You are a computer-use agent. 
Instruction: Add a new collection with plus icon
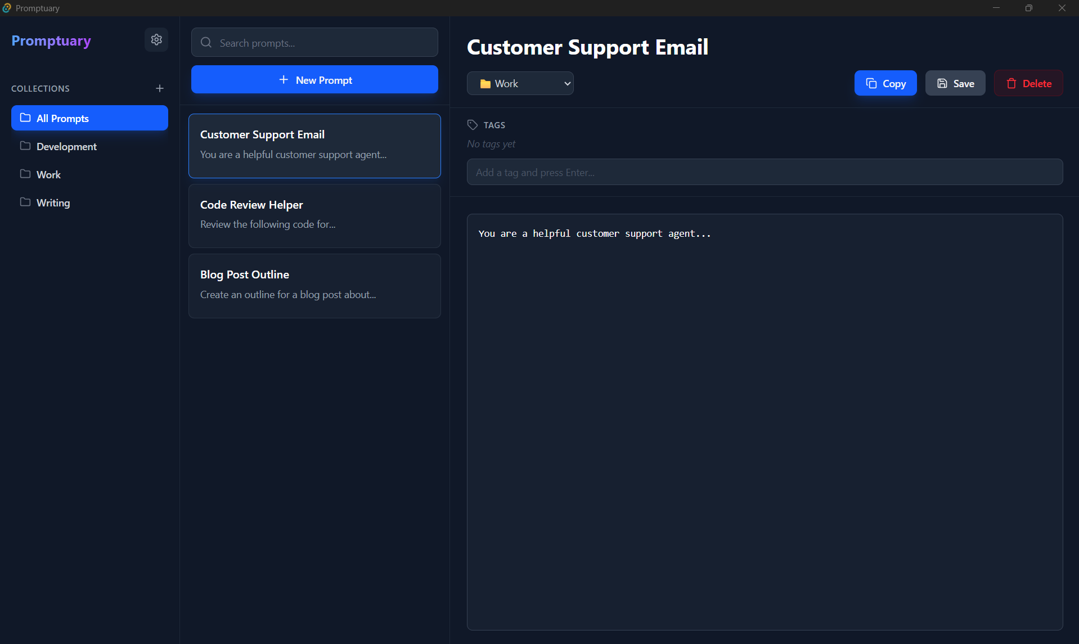pos(160,88)
